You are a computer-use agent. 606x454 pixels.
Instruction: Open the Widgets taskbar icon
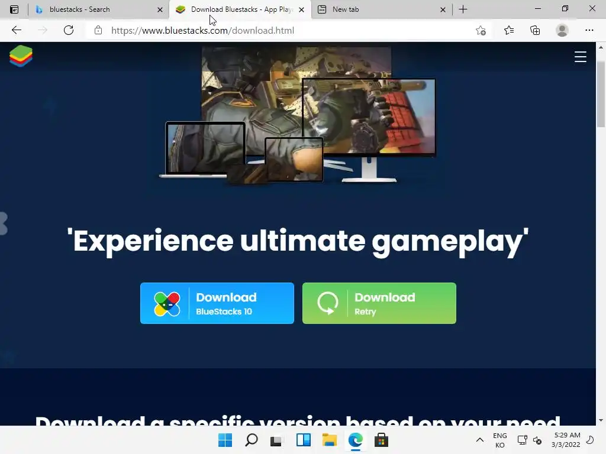tap(304, 440)
